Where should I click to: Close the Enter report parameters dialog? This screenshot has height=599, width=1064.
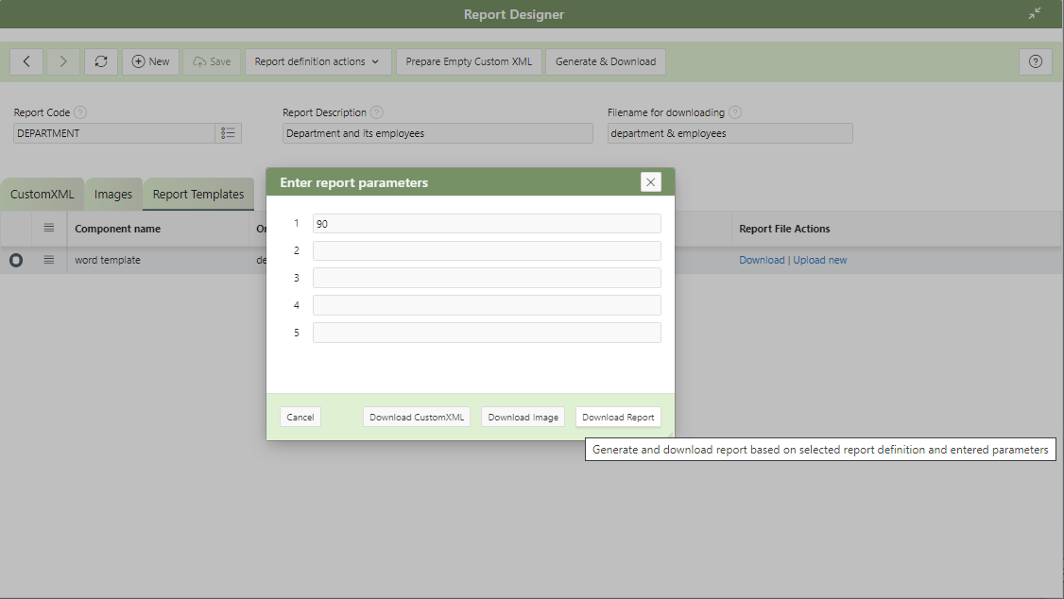coord(650,182)
